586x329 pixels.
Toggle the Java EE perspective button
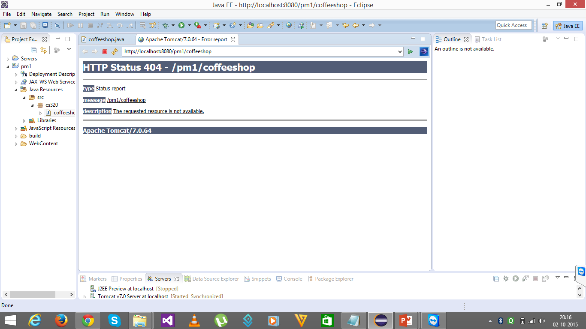(568, 26)
